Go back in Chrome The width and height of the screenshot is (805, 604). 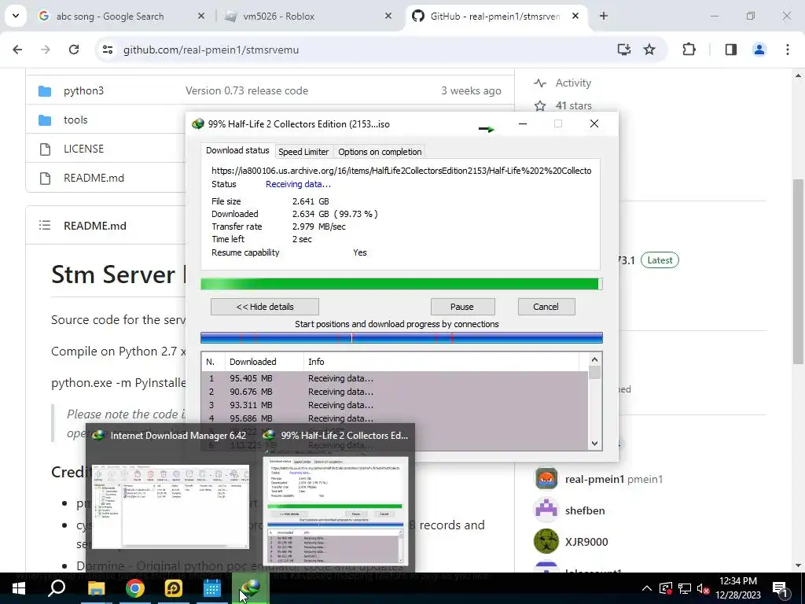(17, 50)
